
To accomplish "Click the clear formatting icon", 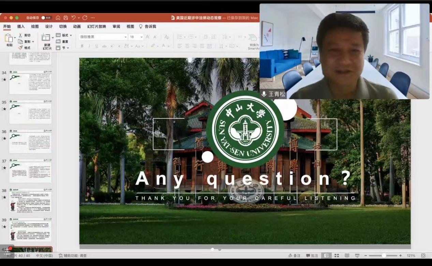I will click(x=167, y=37).
